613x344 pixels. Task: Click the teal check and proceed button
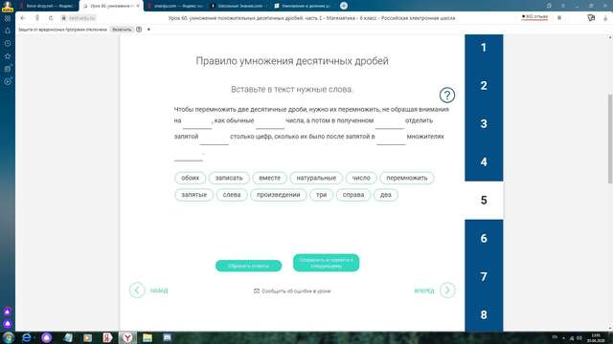click(326, 263)
